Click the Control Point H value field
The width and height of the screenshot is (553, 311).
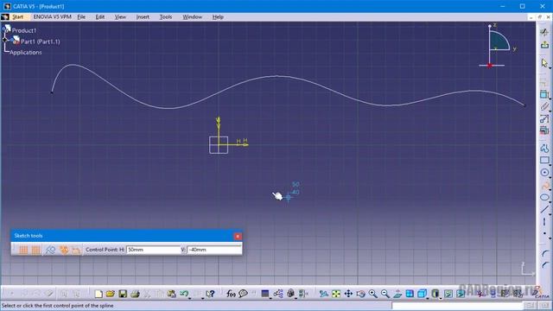click(154, 250)
